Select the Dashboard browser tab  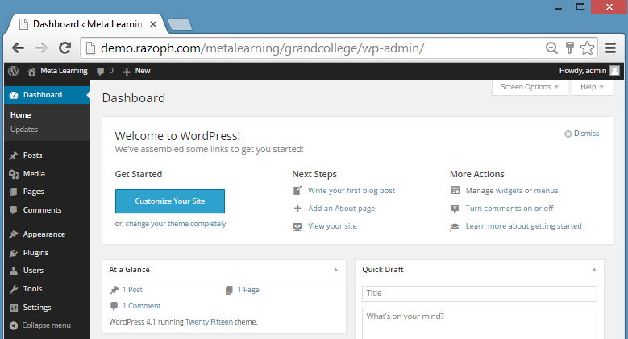(x=85, y=24)
